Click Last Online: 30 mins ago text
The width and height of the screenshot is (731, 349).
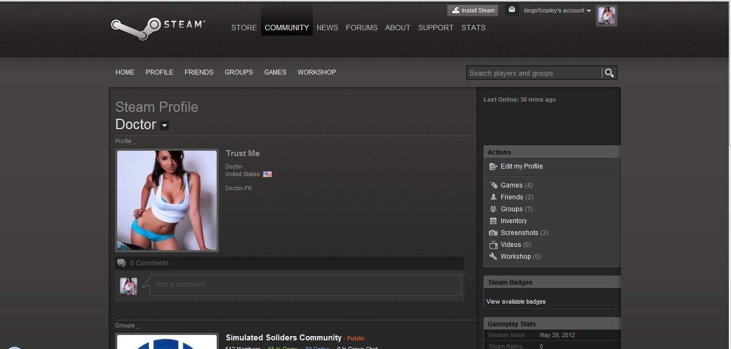[520, 99]
